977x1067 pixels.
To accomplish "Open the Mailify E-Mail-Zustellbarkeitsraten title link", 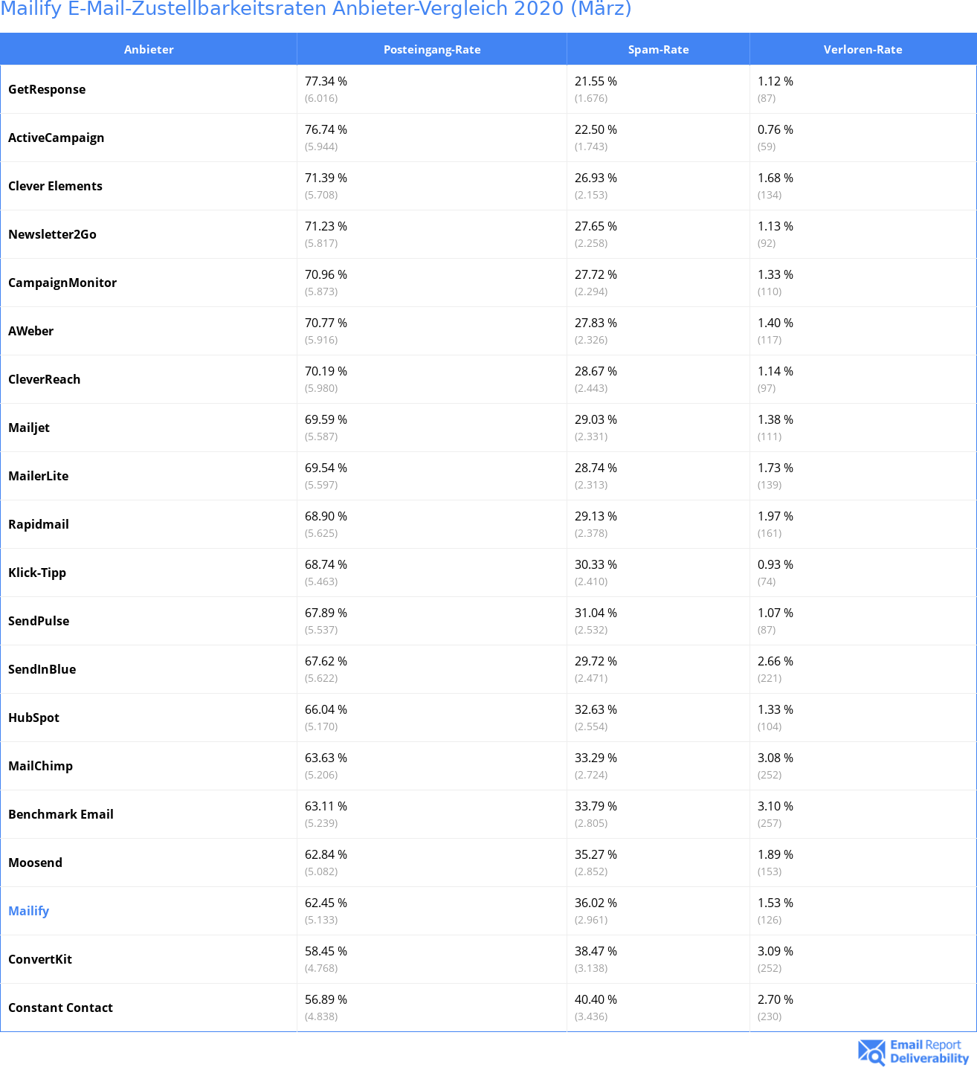I will point(316,9).
